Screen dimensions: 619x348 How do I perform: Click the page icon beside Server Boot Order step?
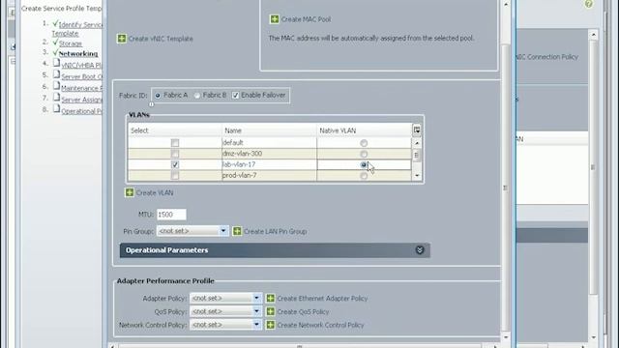click(56, 74)
